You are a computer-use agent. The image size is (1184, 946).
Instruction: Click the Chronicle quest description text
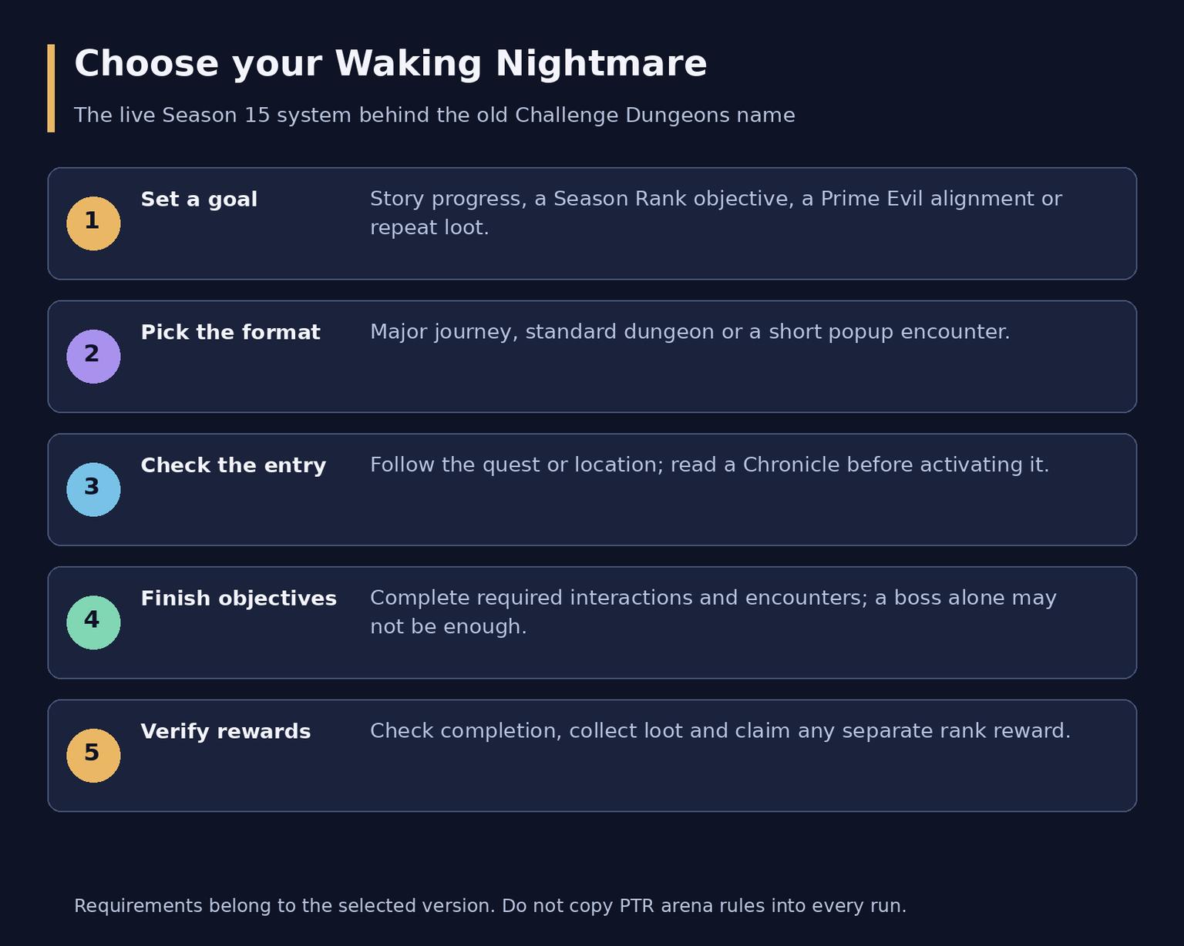click(x=710, y=465)
